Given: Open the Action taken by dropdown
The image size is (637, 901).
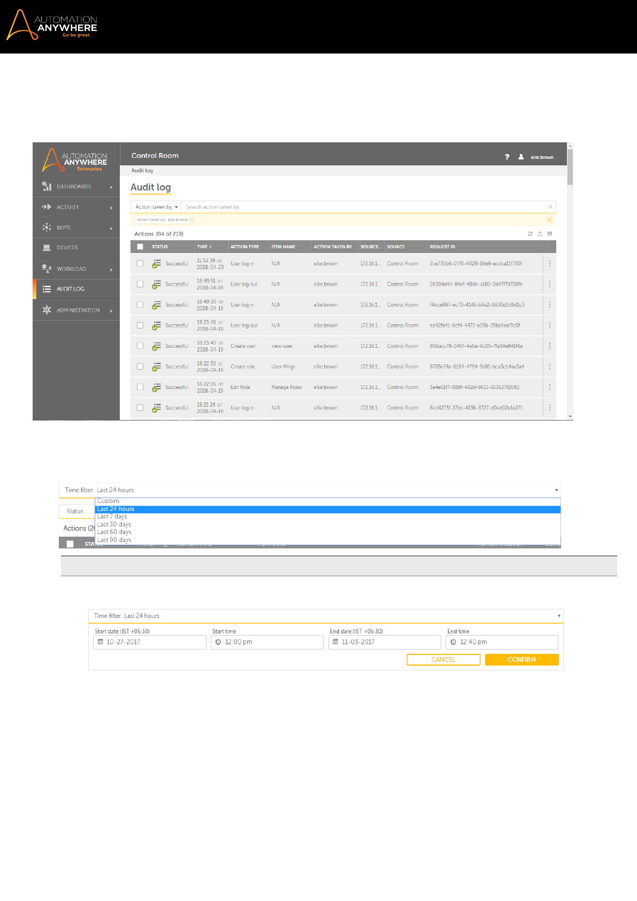Looking at the screenshot, I should coord(156,207).
